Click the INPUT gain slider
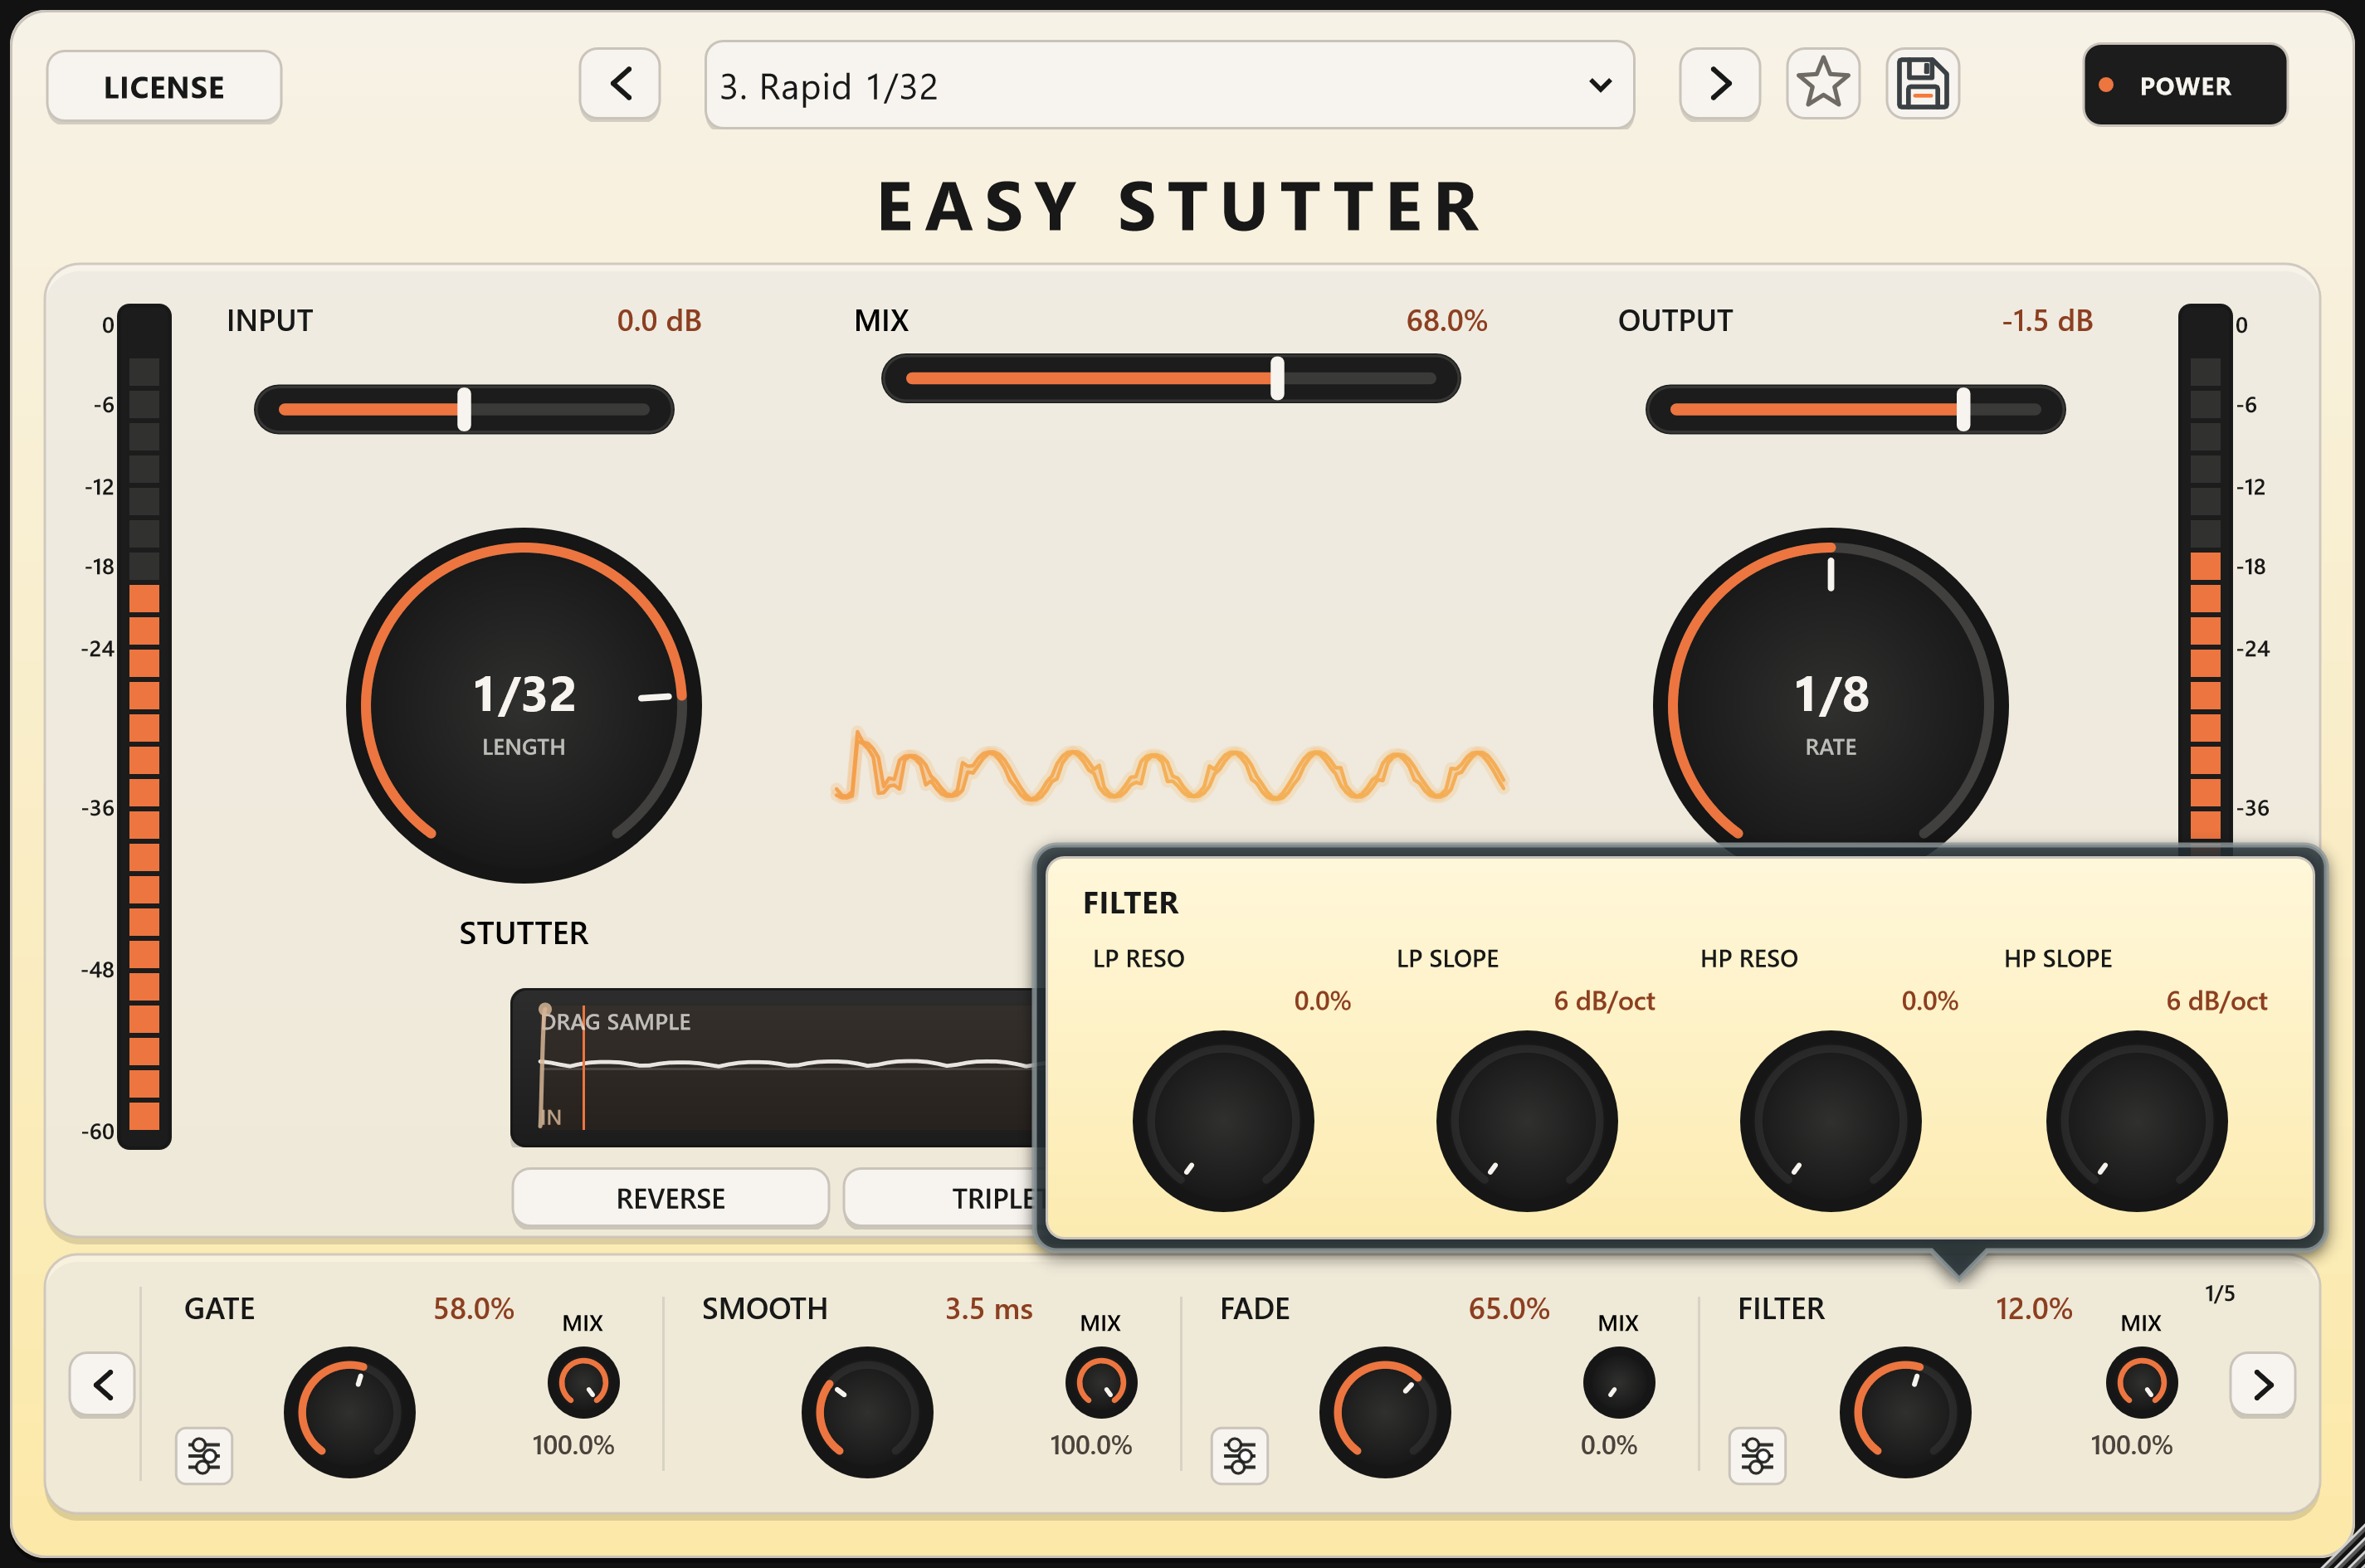 point(464,409)
